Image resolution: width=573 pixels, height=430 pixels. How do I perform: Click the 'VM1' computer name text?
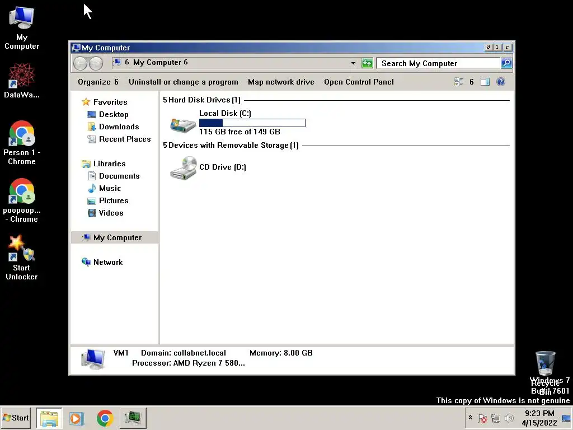coord(121,353)
